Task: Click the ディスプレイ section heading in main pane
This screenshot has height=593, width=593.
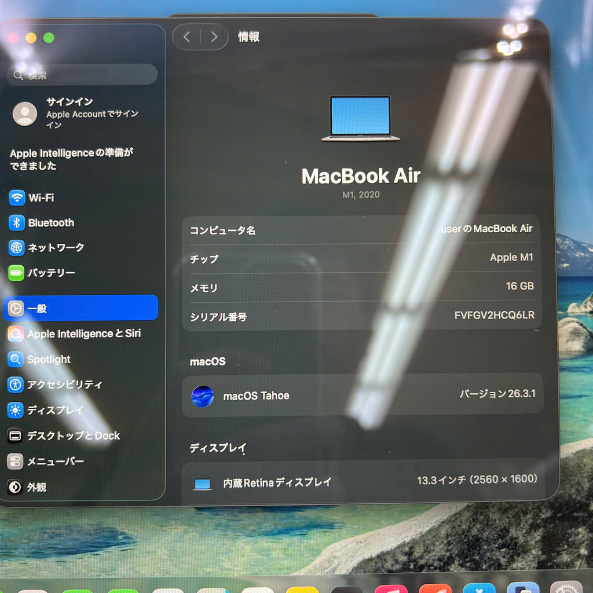Action: pyautogui.click(x=218, y=448)
